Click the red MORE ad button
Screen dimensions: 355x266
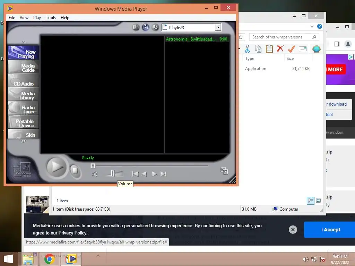point(336,69)
